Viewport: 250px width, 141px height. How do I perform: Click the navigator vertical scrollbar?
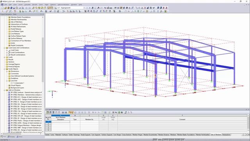point(43,60)
